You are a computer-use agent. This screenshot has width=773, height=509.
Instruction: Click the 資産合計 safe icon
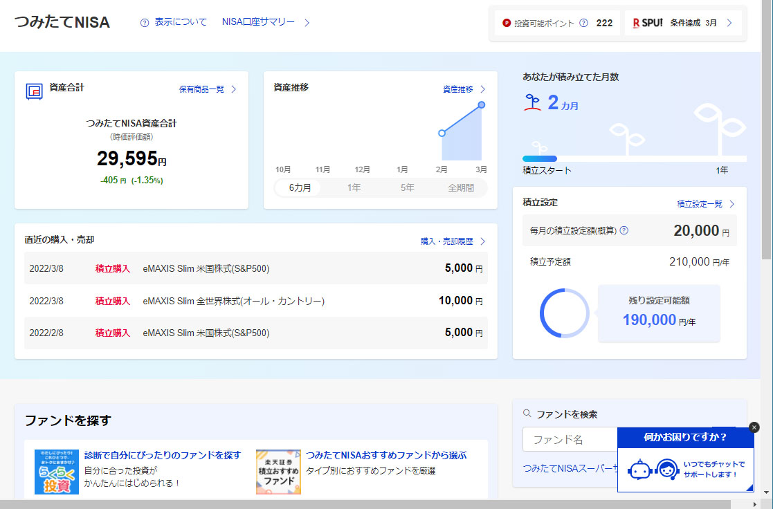[35, 91]
